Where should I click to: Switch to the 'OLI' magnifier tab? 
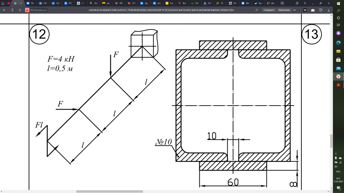(x=94, y=3)
